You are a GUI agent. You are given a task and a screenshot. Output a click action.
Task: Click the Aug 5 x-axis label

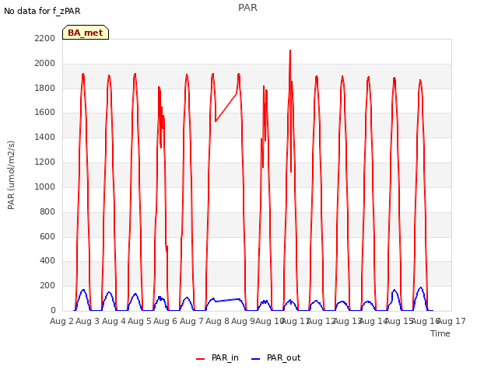click(x=139, y=321)
